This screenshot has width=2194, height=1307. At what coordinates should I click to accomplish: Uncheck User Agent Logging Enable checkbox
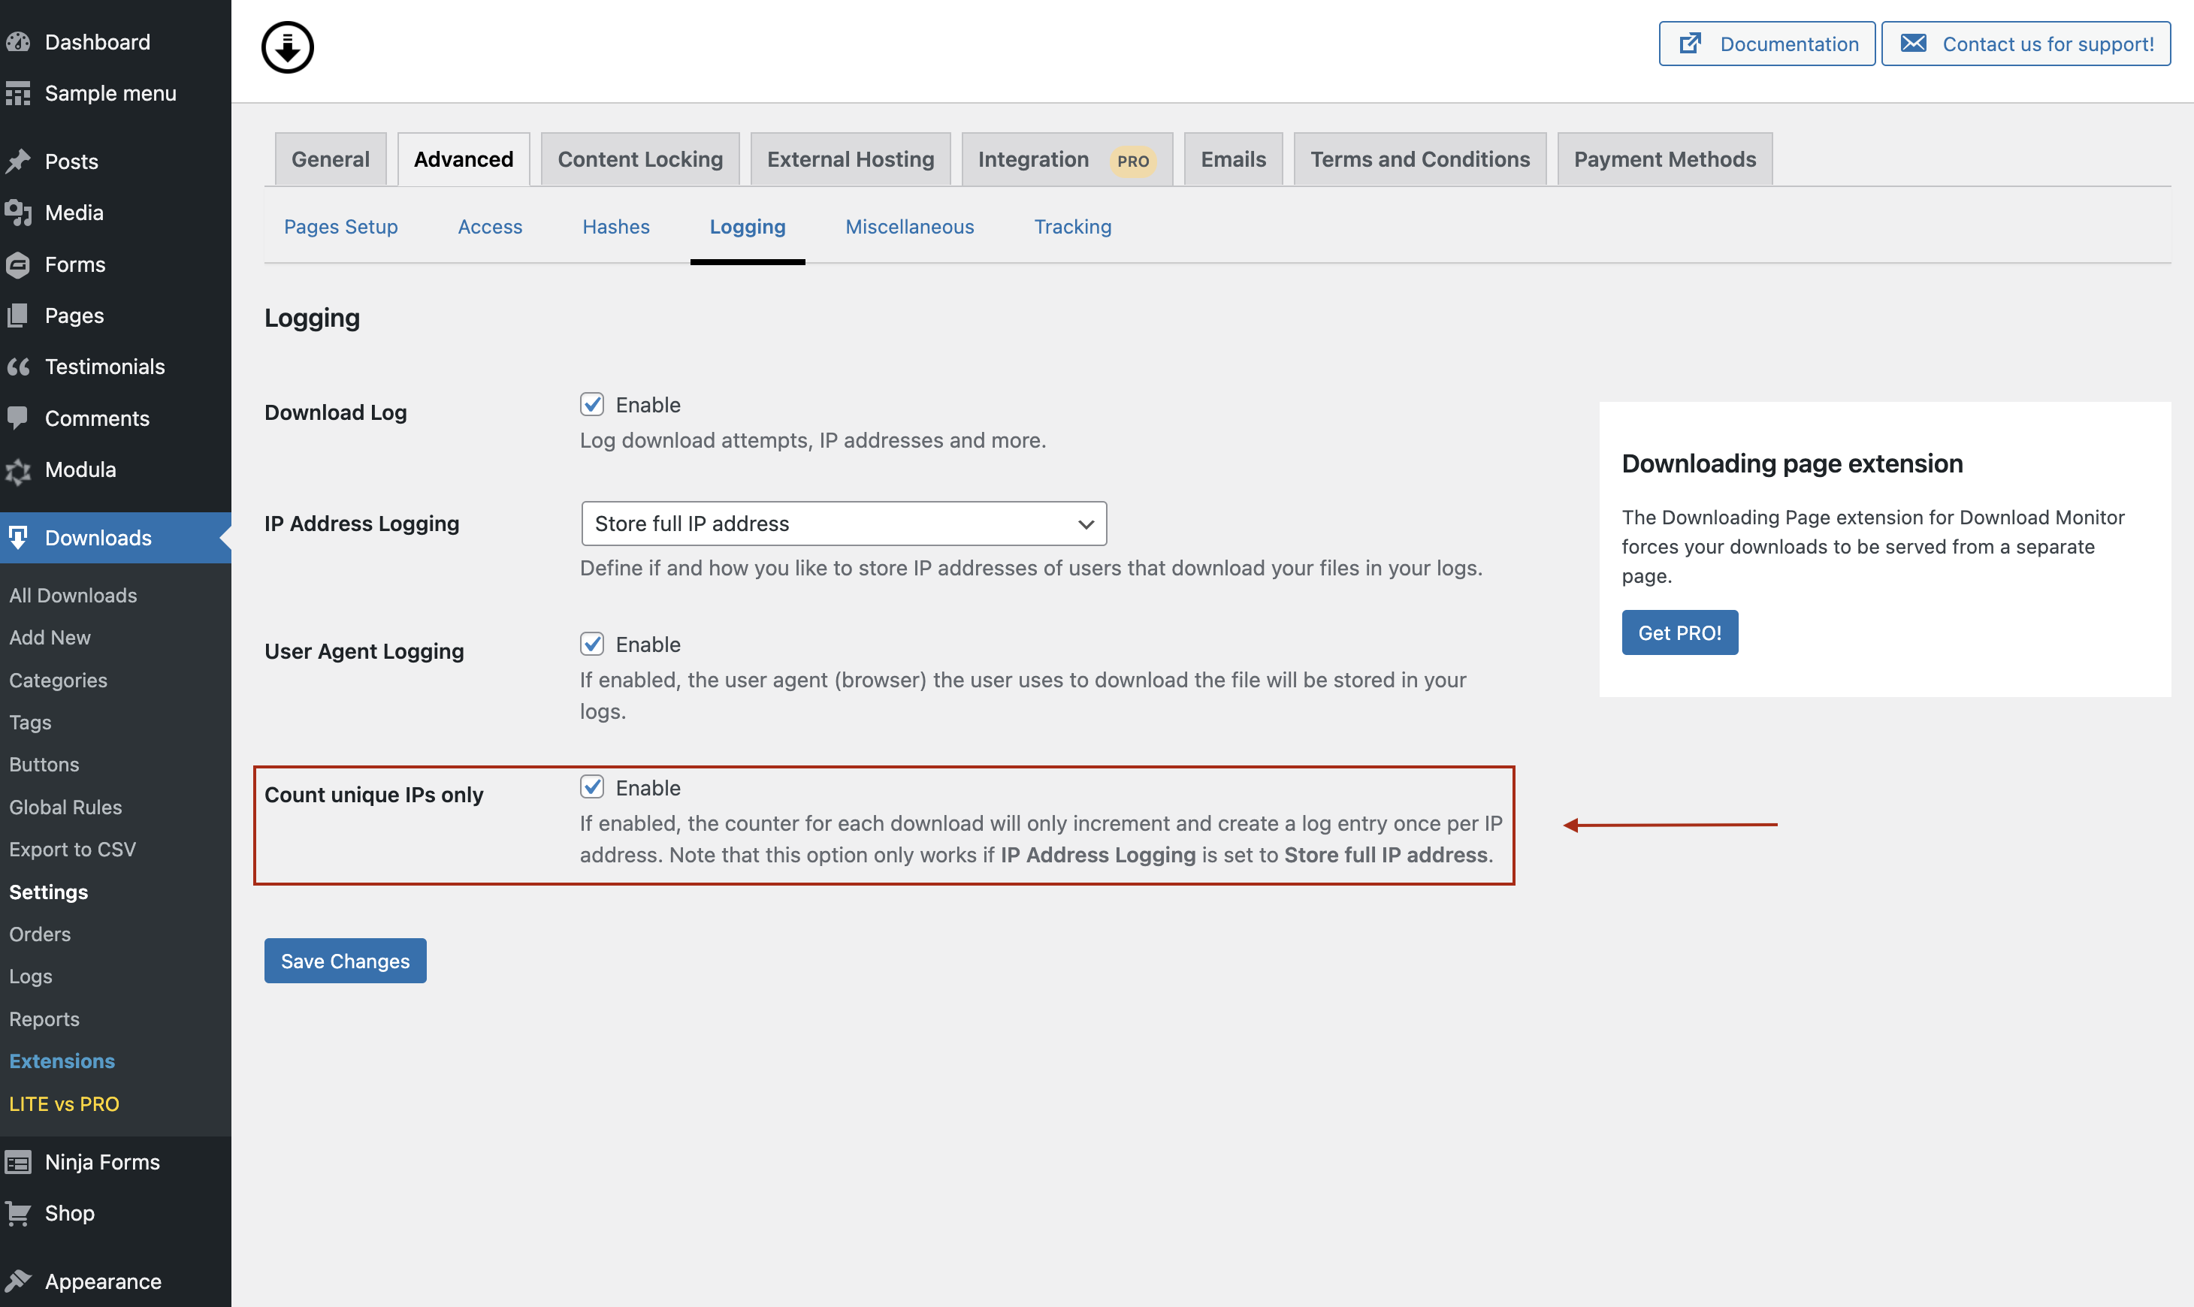[x=592, y=644]
